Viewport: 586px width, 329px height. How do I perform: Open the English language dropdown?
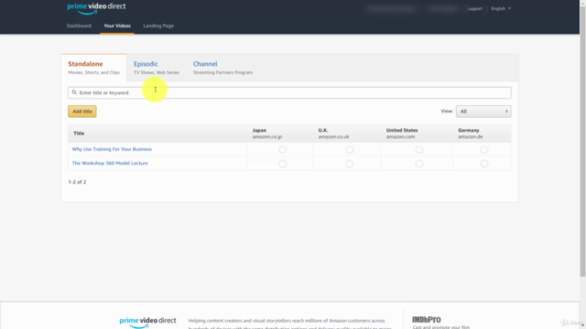(x=501, y=8)
